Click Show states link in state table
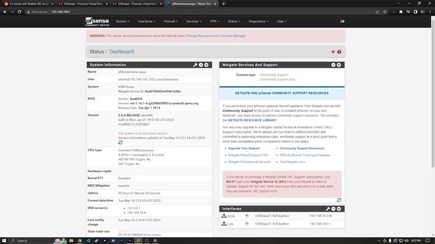This screenshot has width=435, height=244. tap(152, 235)
